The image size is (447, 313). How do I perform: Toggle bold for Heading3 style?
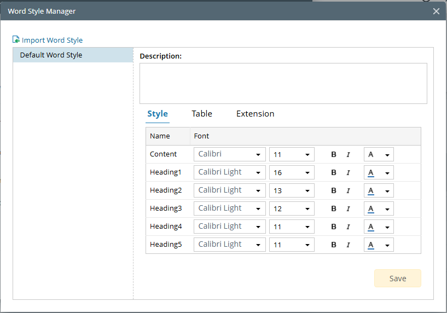(x=334, y=208)
